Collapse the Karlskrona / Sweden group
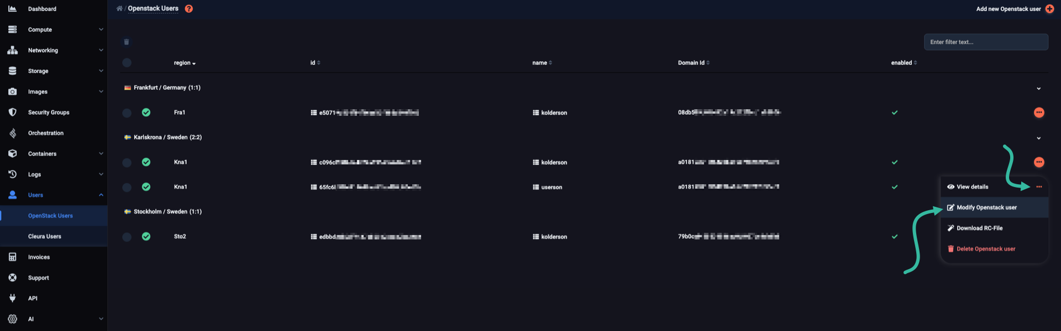The width and height of the screenshot is (1061, 331). pos(1039,138)
